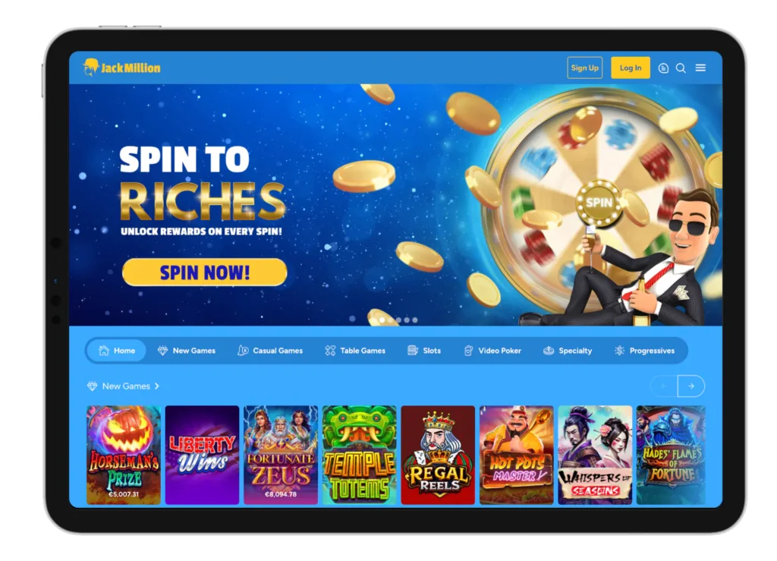Open the Slots category
Viewport: 777px width, 561px height.
[x=423, y=351]
